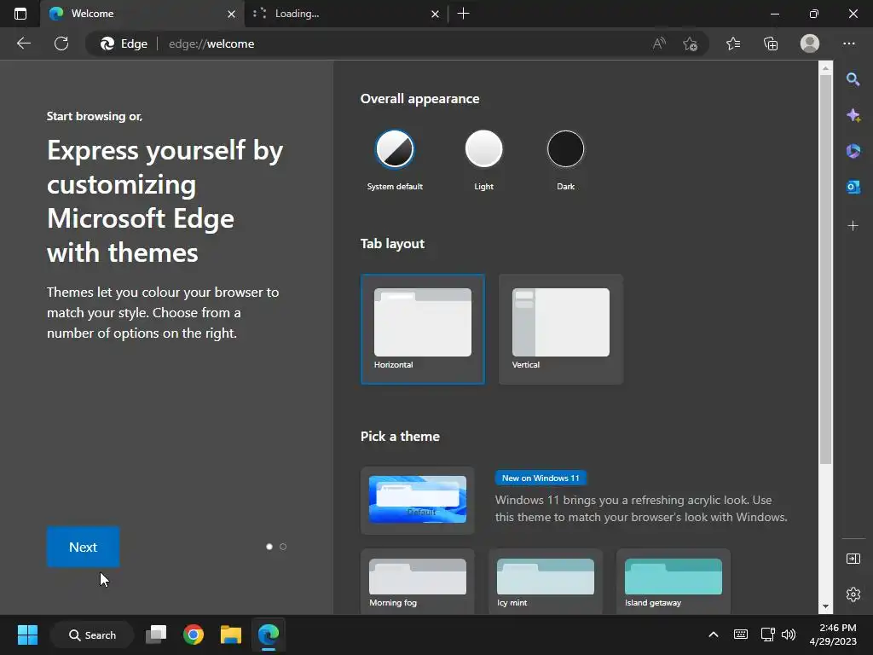Choose Vertical tab layout
Screen dimensions: 873x655
coord(561,329)
